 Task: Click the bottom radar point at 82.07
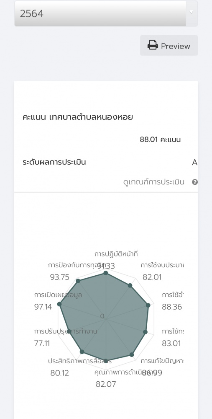(x=106, y=361)
